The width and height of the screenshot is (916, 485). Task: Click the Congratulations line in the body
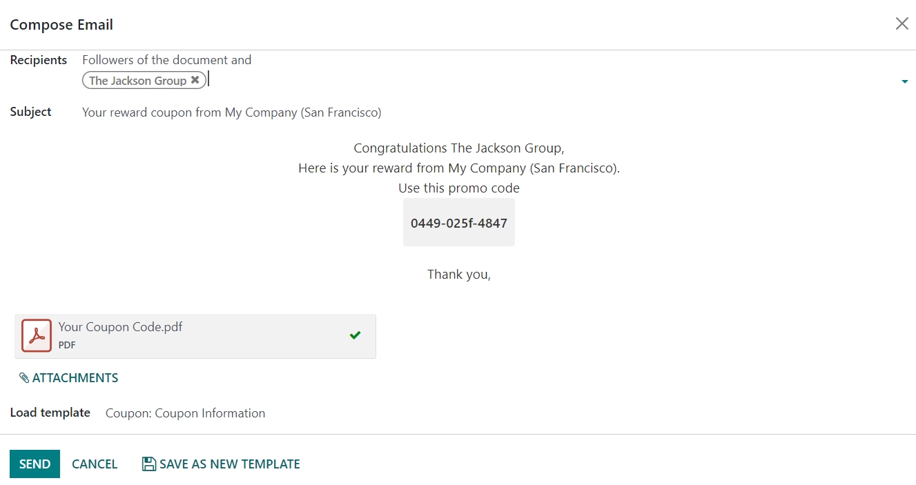click(459, 148)
